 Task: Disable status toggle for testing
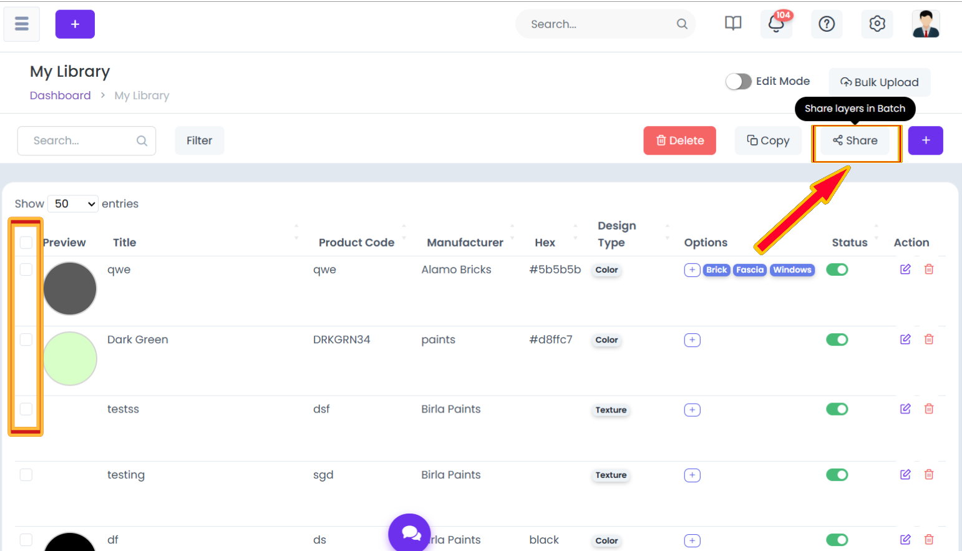tap(837, 475)
